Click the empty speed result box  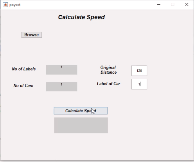click(81, 125)
